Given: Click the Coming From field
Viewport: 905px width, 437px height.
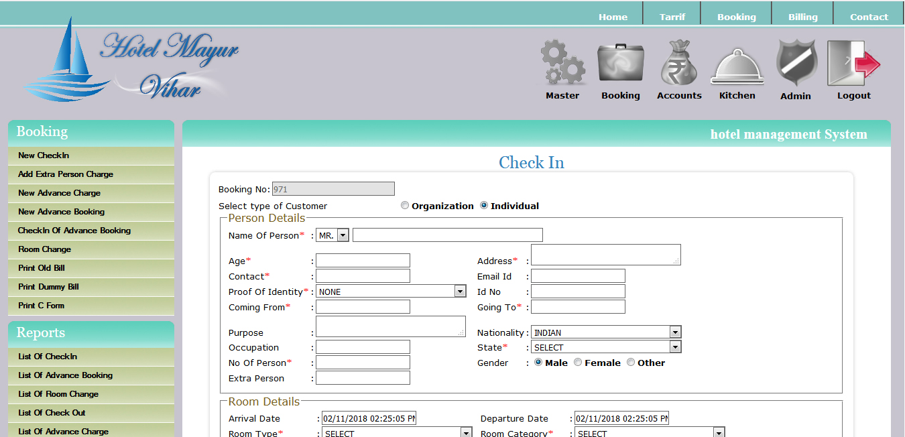Looking at the screenshot, I should point(363,307).
